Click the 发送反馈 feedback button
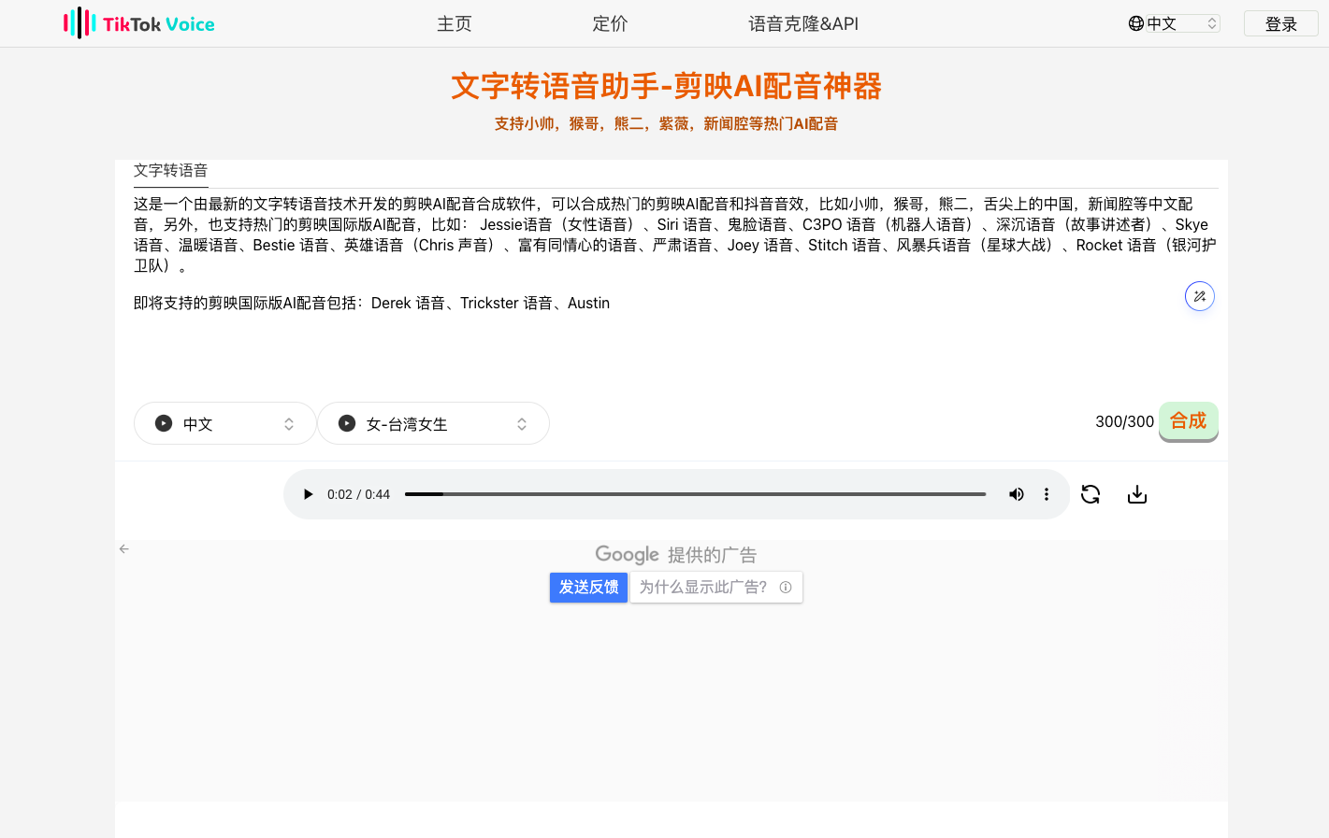Screen dimensions: 1329x838 click(x=588, y=588)
